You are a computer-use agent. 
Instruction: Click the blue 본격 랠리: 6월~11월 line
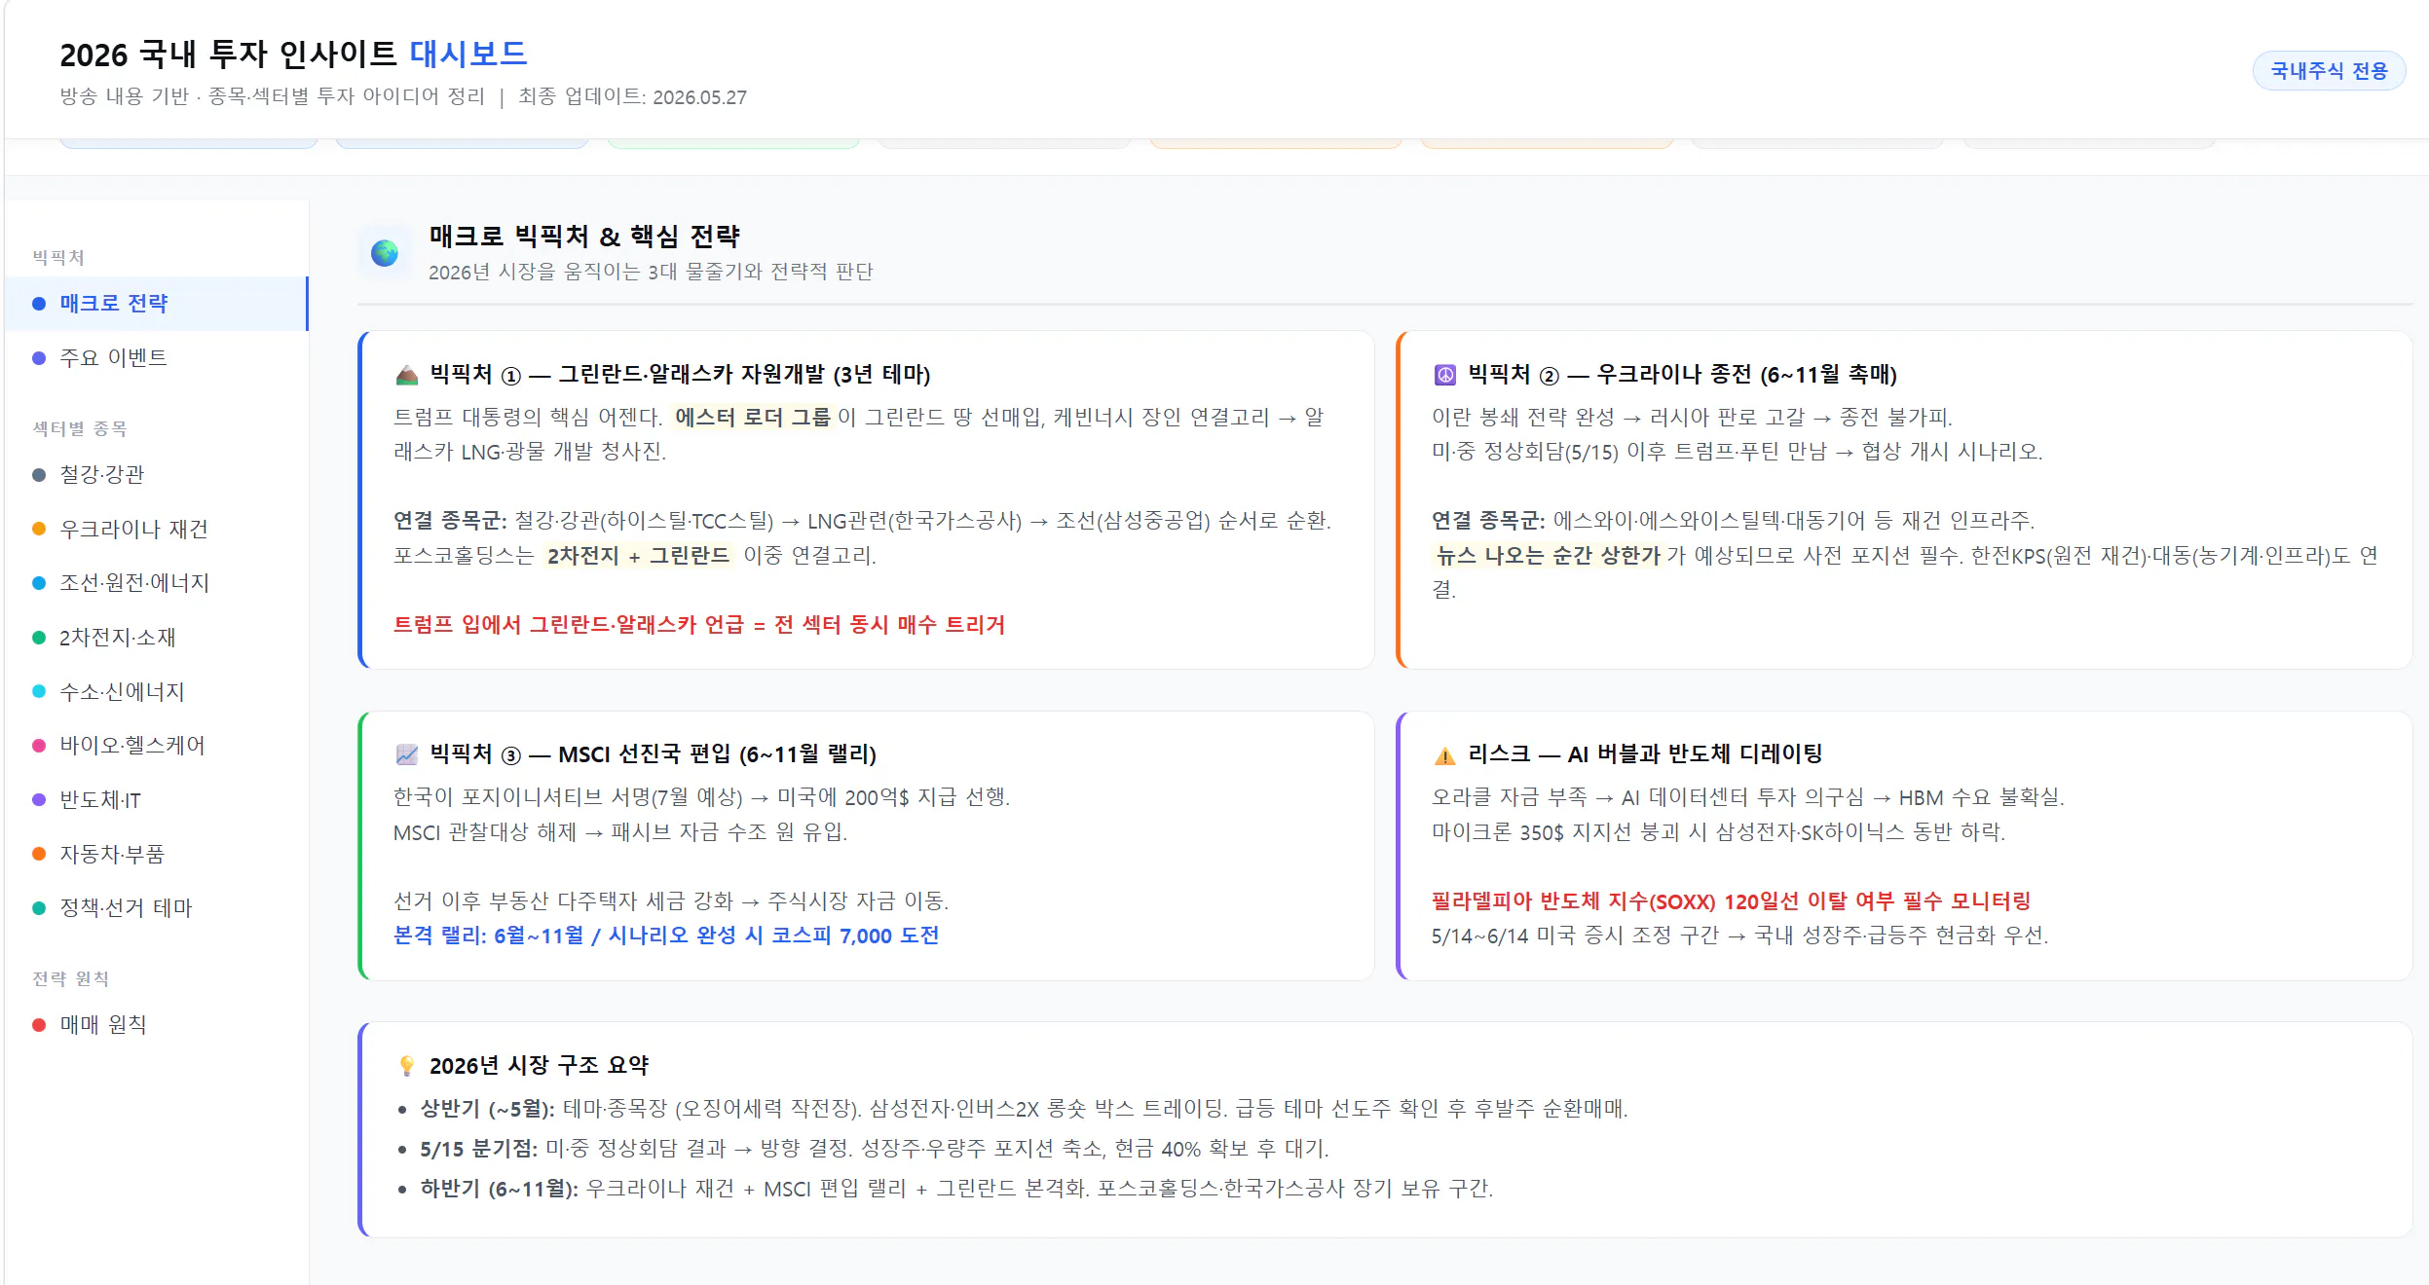666,936
